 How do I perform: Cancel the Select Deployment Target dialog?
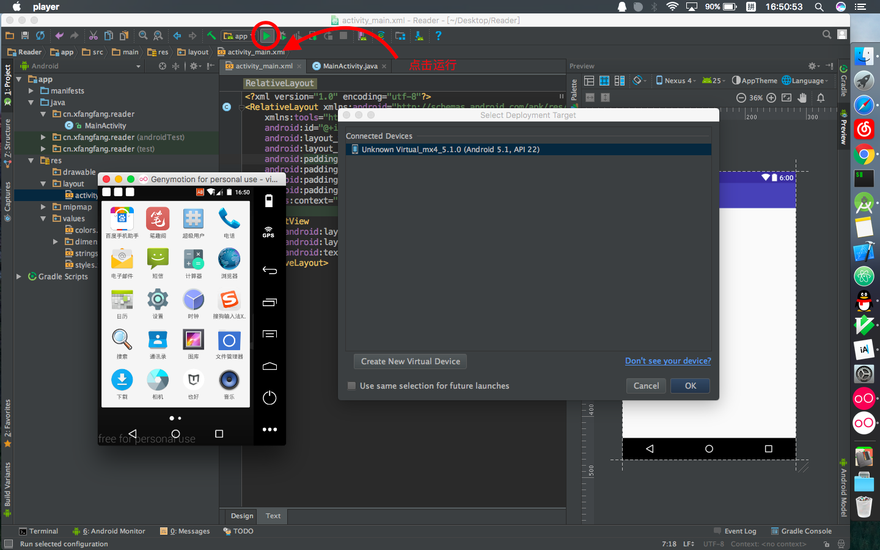point(646,386)
